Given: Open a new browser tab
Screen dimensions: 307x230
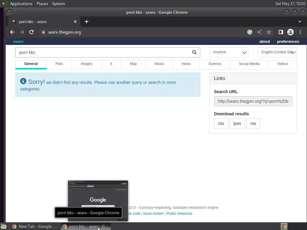Looking at the screenshot, I should click(x=87, y=22).
